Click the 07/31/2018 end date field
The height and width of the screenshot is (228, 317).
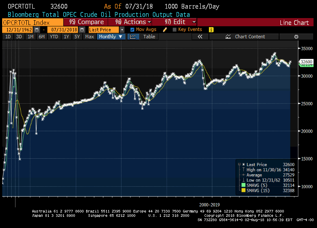click(x=63, y=30)
